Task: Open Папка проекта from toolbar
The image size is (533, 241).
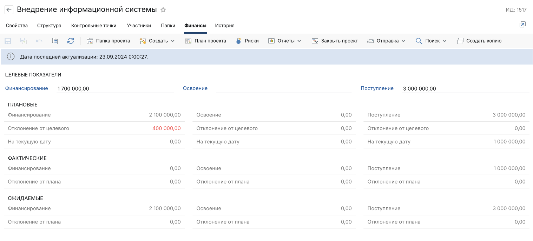Action: [108, 41]
